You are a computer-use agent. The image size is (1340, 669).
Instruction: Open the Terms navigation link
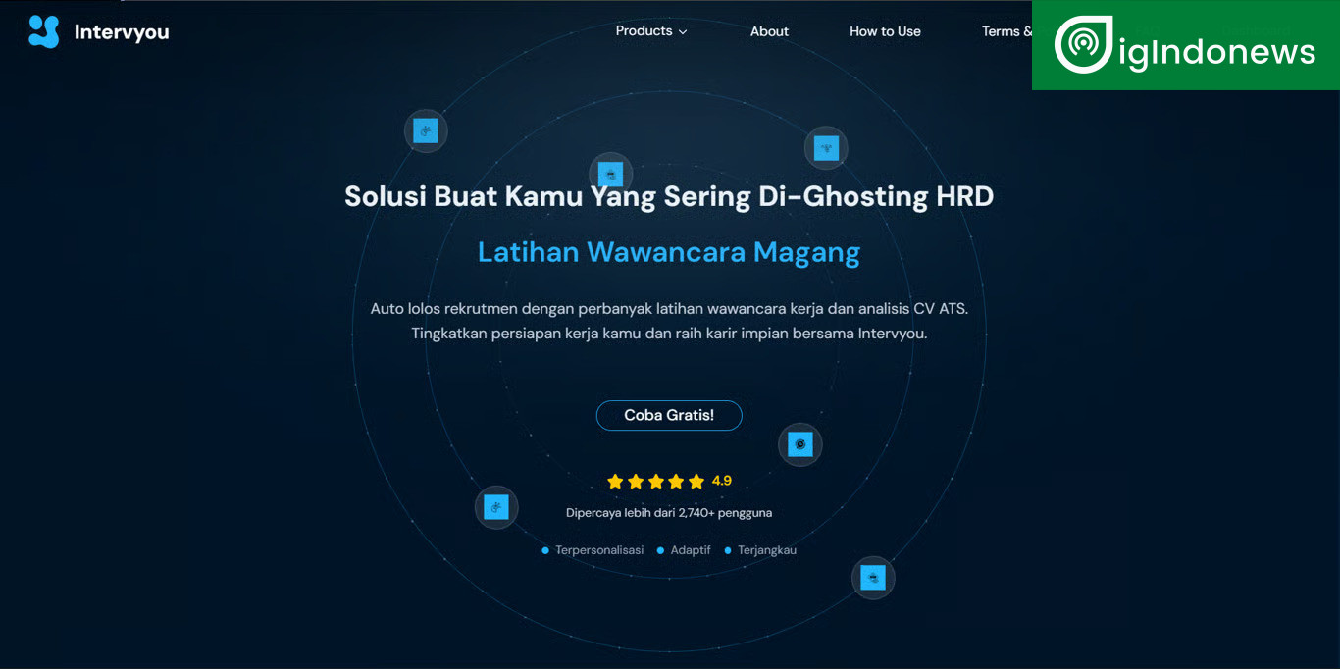(x=1006, y=31)
